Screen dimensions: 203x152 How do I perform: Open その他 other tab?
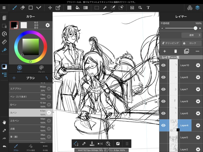45,148
